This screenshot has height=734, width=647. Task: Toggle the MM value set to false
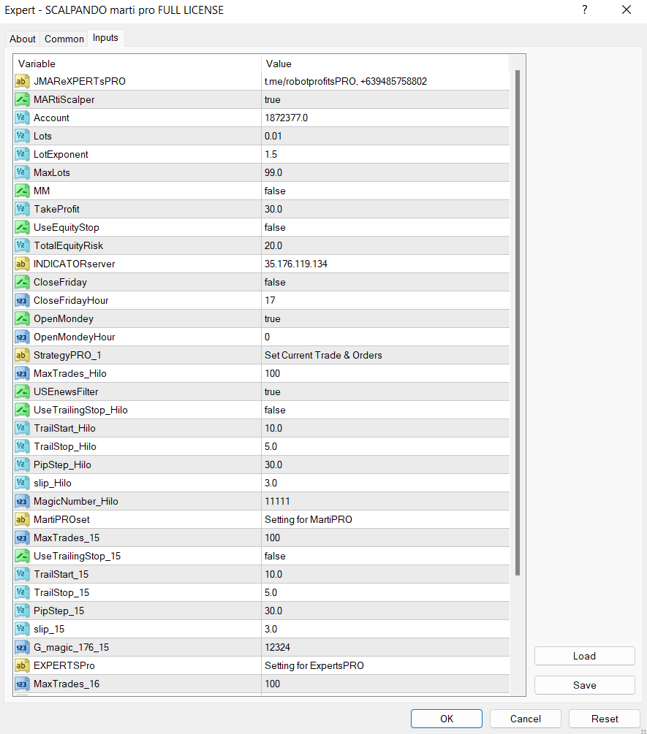point(275,191)
